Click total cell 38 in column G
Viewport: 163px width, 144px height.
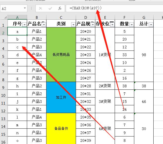(144, 86)
